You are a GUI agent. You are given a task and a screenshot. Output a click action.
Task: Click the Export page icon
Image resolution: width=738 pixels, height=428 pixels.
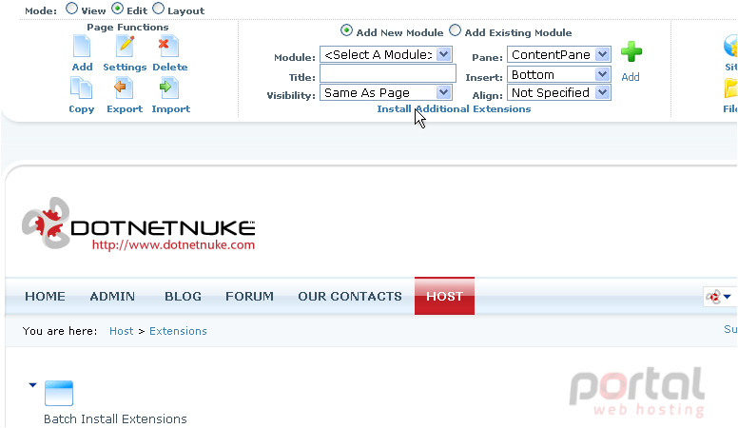click(x=124, y=88)
